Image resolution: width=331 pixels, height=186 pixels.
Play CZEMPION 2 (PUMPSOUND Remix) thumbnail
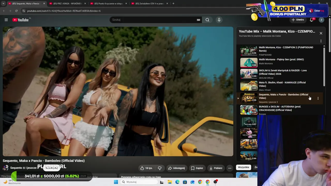pyautogui.click(x=249, y=51)
